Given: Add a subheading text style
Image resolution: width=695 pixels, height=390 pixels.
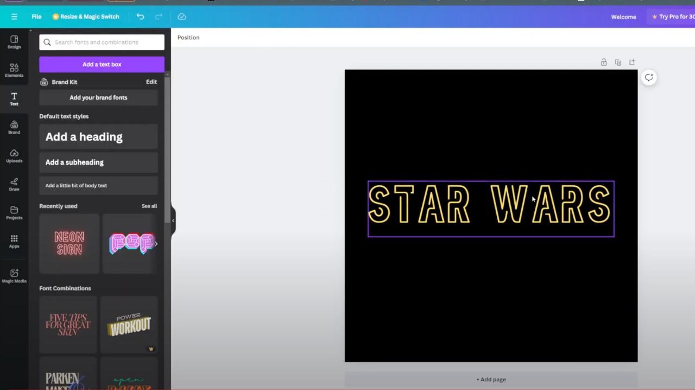Looking at the screenshot, I should (98, 162).
